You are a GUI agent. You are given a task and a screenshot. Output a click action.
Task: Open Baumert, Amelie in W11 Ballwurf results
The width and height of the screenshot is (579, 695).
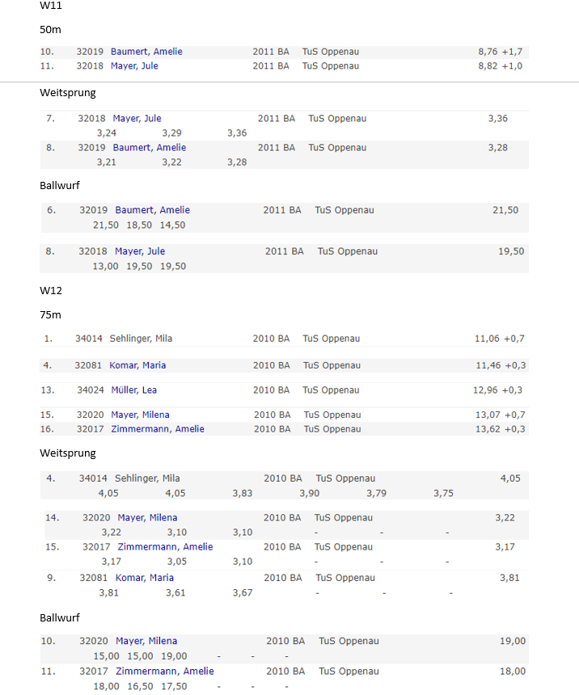(x=152, y=210)
